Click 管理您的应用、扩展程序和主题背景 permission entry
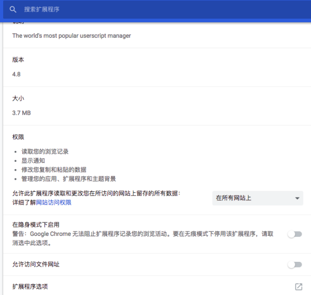 (x=68, y=179)
